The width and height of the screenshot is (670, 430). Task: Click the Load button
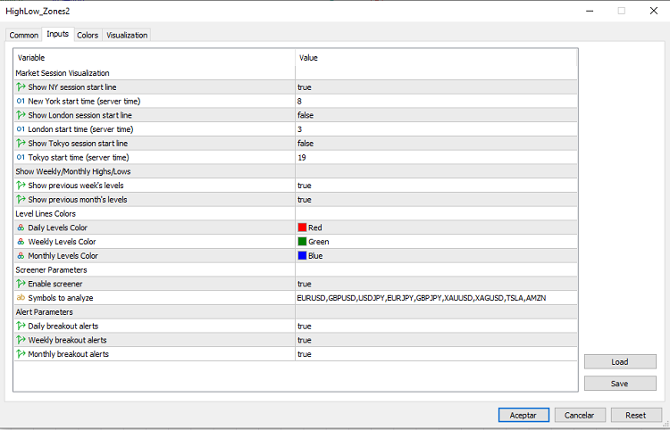620,361
